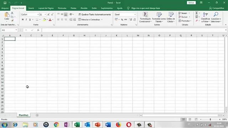
Task: Click the Select All corner triangle
Action: pyautogui.click(x=2, y=36)
